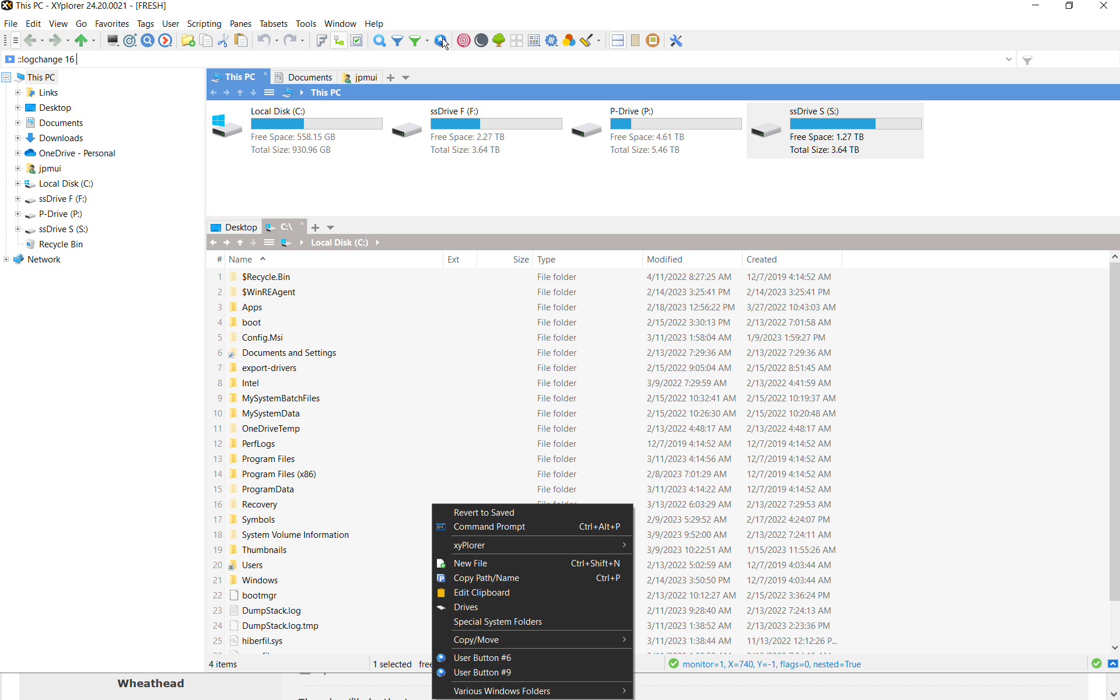Viewport: 1120px width, 700px height.
Task: Open the Details table view toolbar icon
Action: tap(534, 40)
